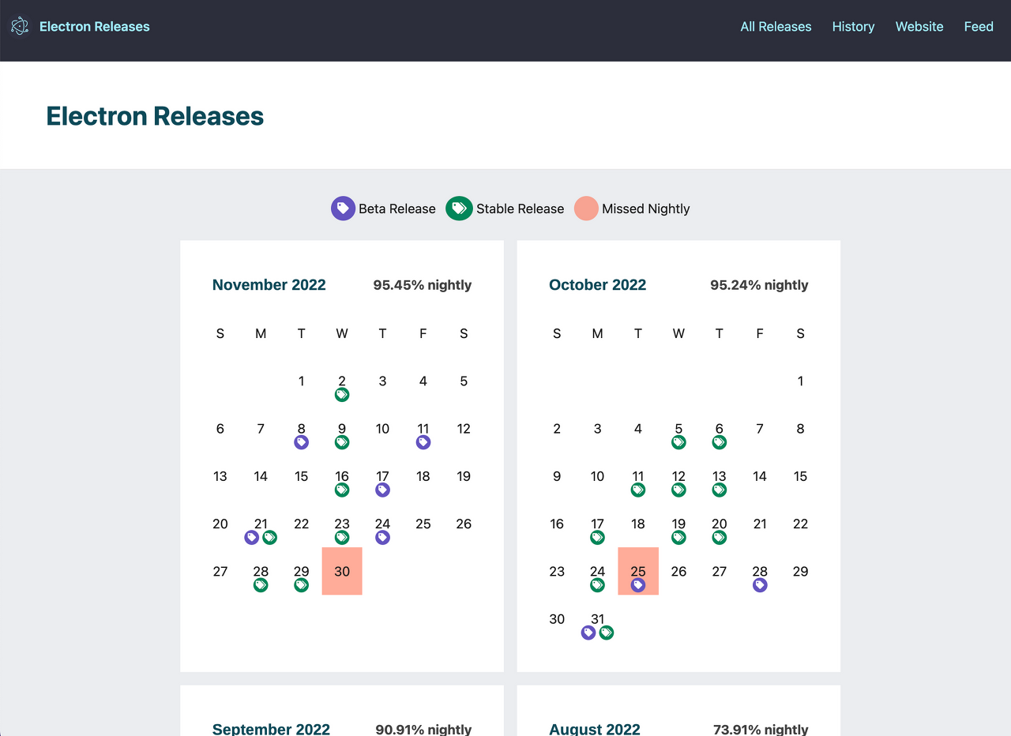Select stable release tag under October 31
1011x736 pixels.
pos(606,633)
